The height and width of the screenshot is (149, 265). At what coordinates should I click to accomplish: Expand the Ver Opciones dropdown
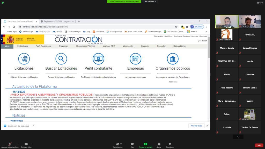(150, 2)
